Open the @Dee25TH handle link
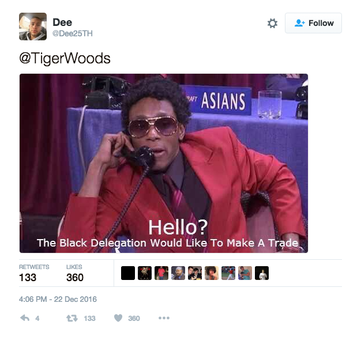Image resolution: width=361 pixels, height=337 pixels. tap(73, 33)
